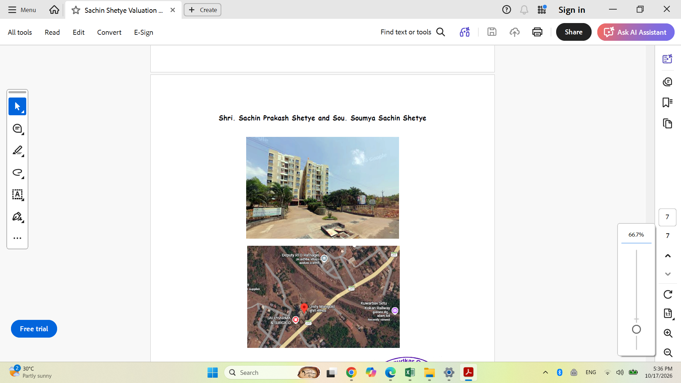This screenshot has width=681, height=383.
Task: Launch Ask AI Assistant
Action: coord(636,32)
